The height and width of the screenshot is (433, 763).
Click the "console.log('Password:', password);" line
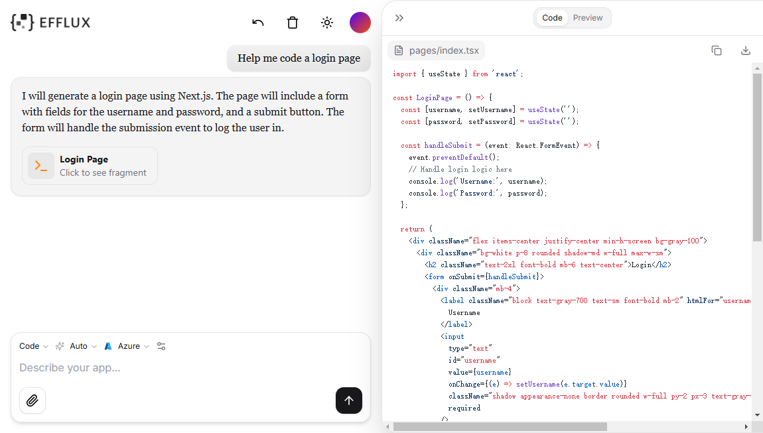pos(477,193)
